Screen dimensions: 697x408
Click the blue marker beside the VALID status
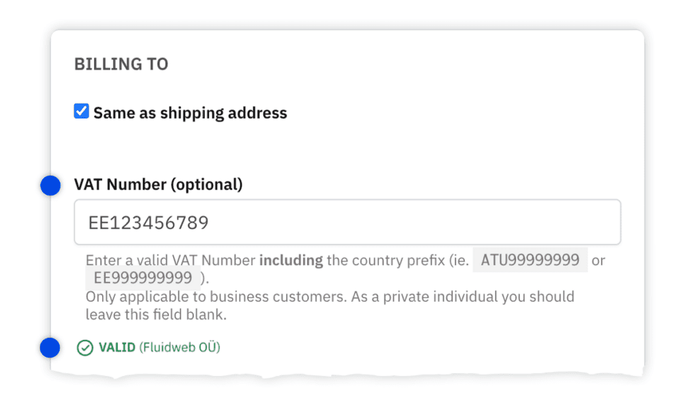50,347
